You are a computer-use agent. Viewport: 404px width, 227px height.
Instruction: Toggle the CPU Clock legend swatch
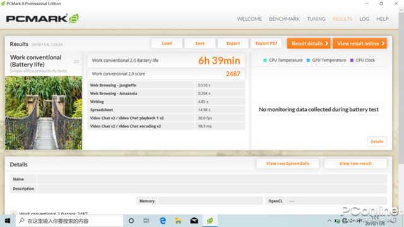pyautogui.click(x=352, y=61)
